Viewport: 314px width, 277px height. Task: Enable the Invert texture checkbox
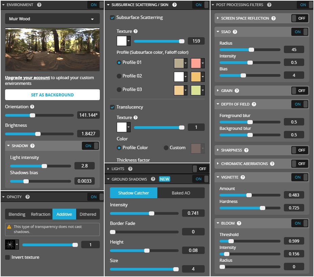pyautogui.click(x=7, y=257)
